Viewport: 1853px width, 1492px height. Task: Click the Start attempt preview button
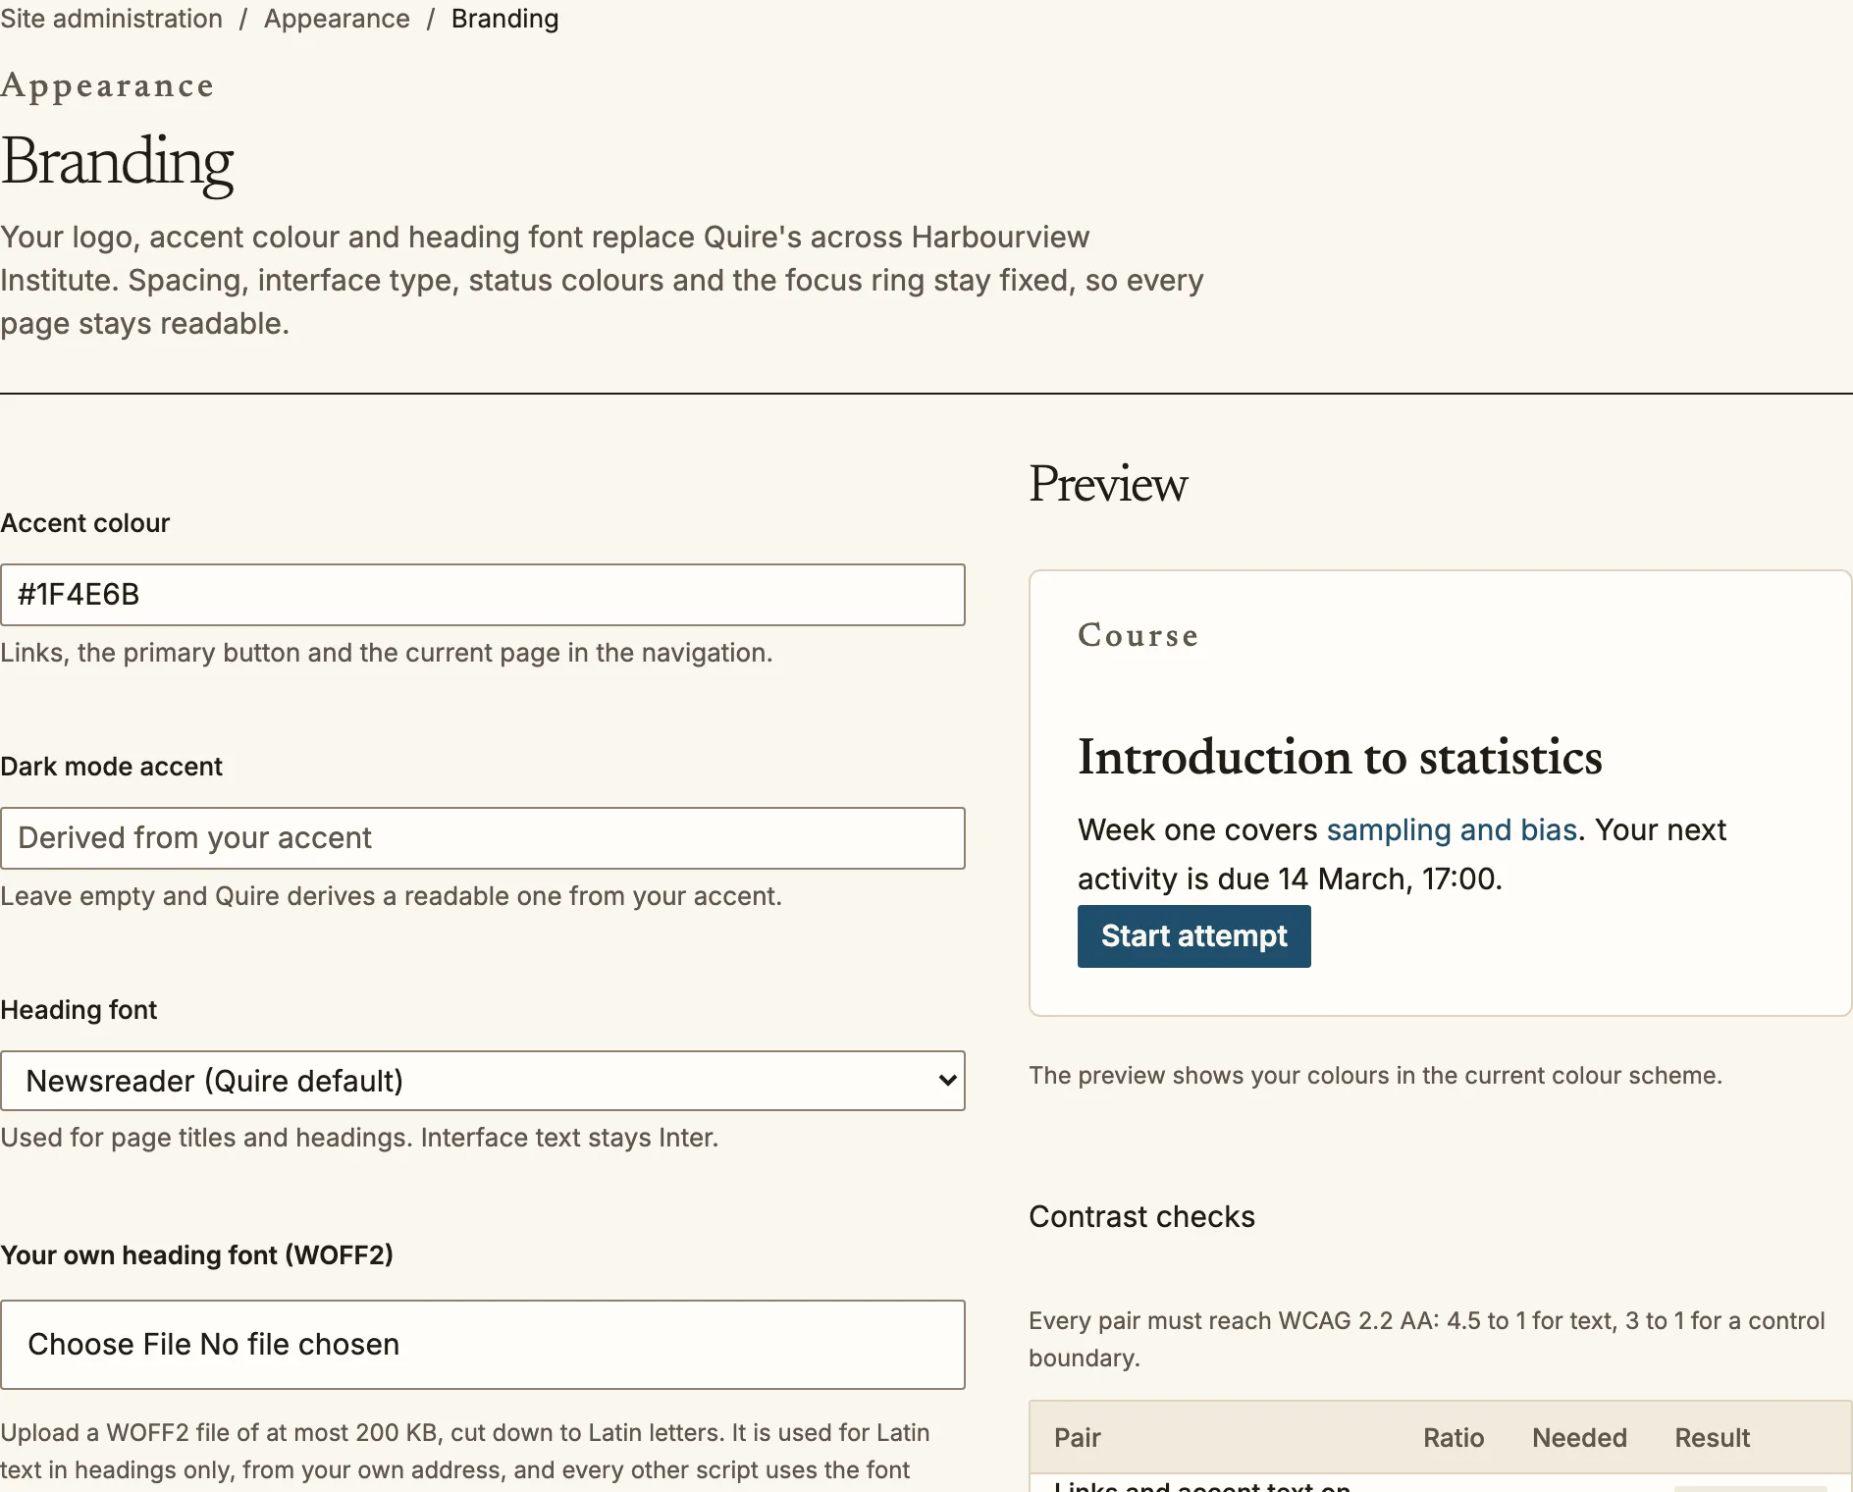[1193, 936]
